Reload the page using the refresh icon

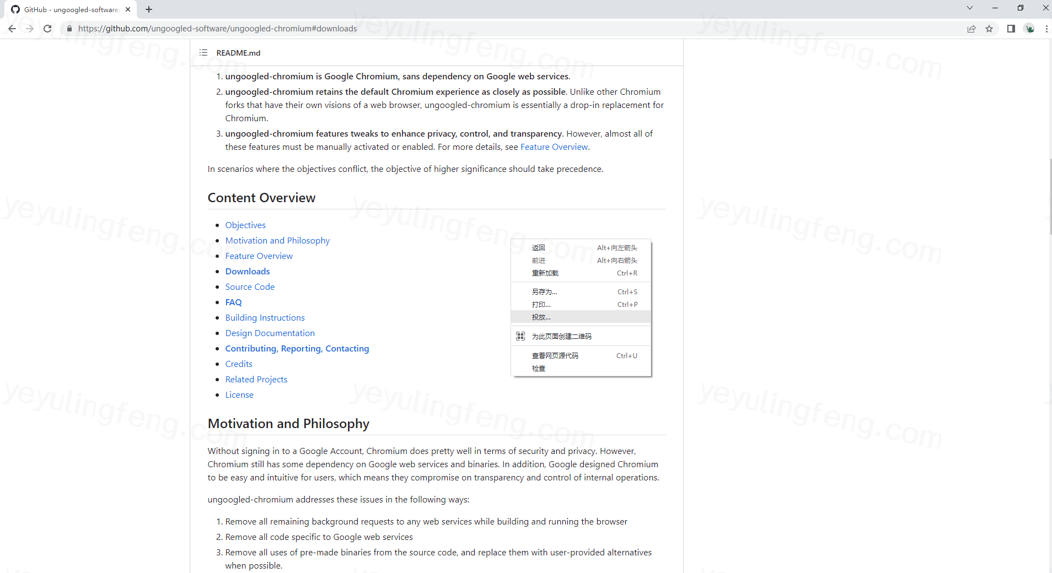click(x=47, y=29)
